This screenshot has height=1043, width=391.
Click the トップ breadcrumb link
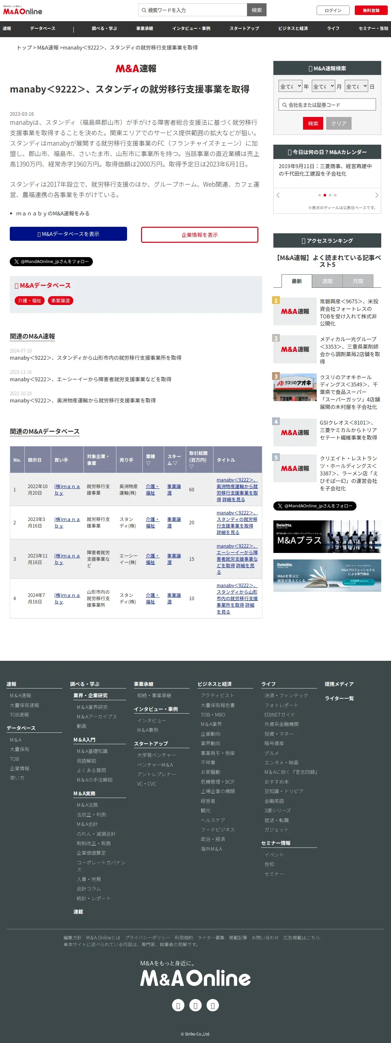pyautogui.click(x=24, y=48)
